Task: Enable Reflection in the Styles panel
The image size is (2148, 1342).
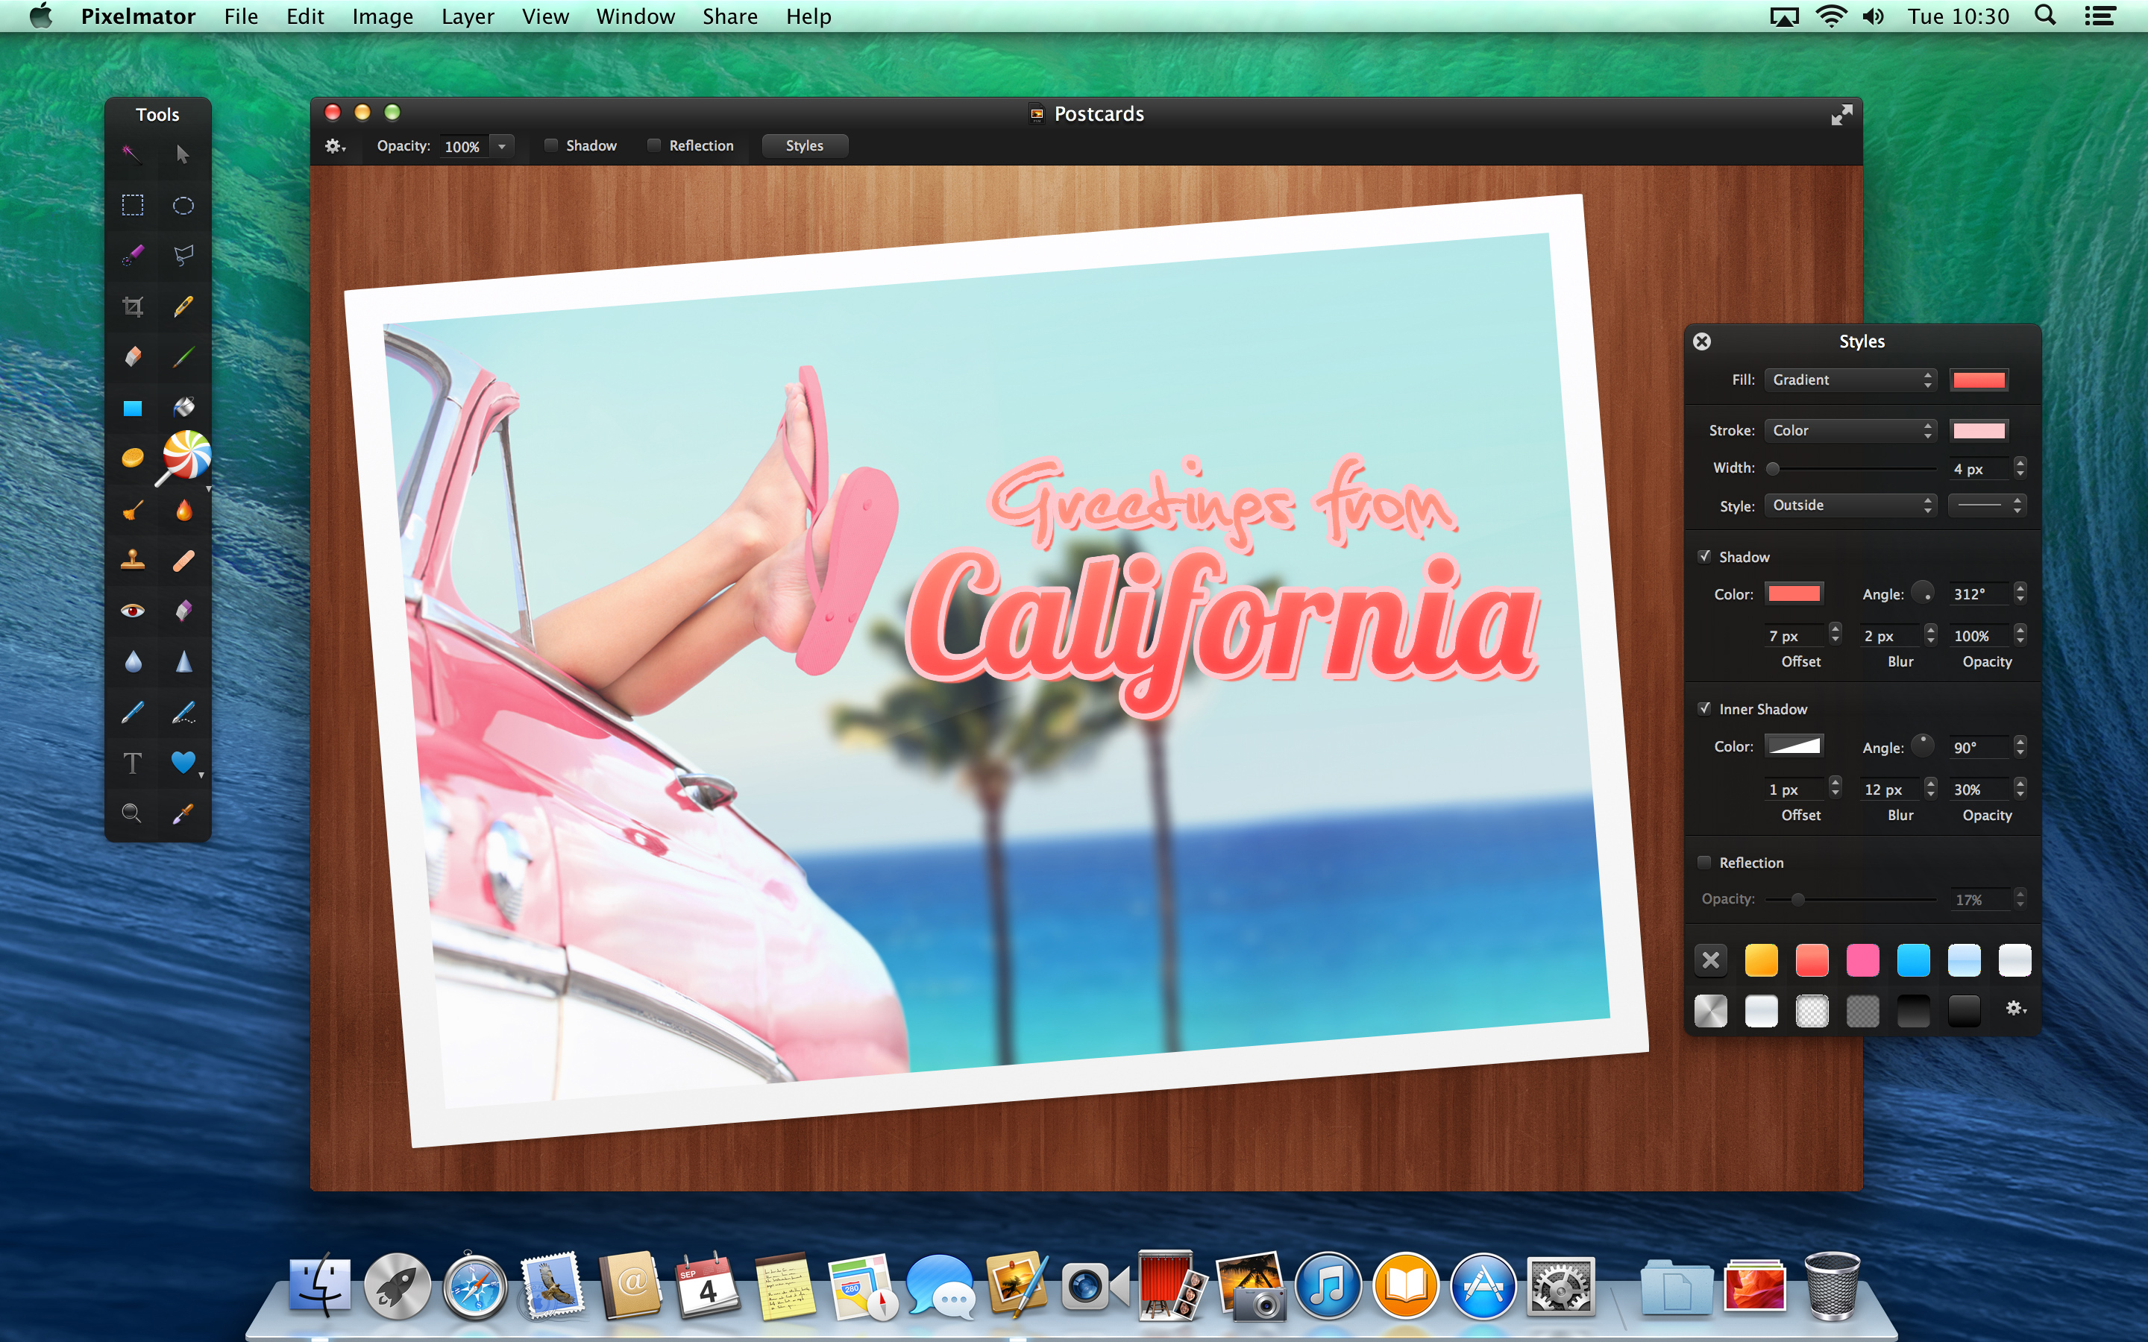Action: click(x=1704, y=862)
